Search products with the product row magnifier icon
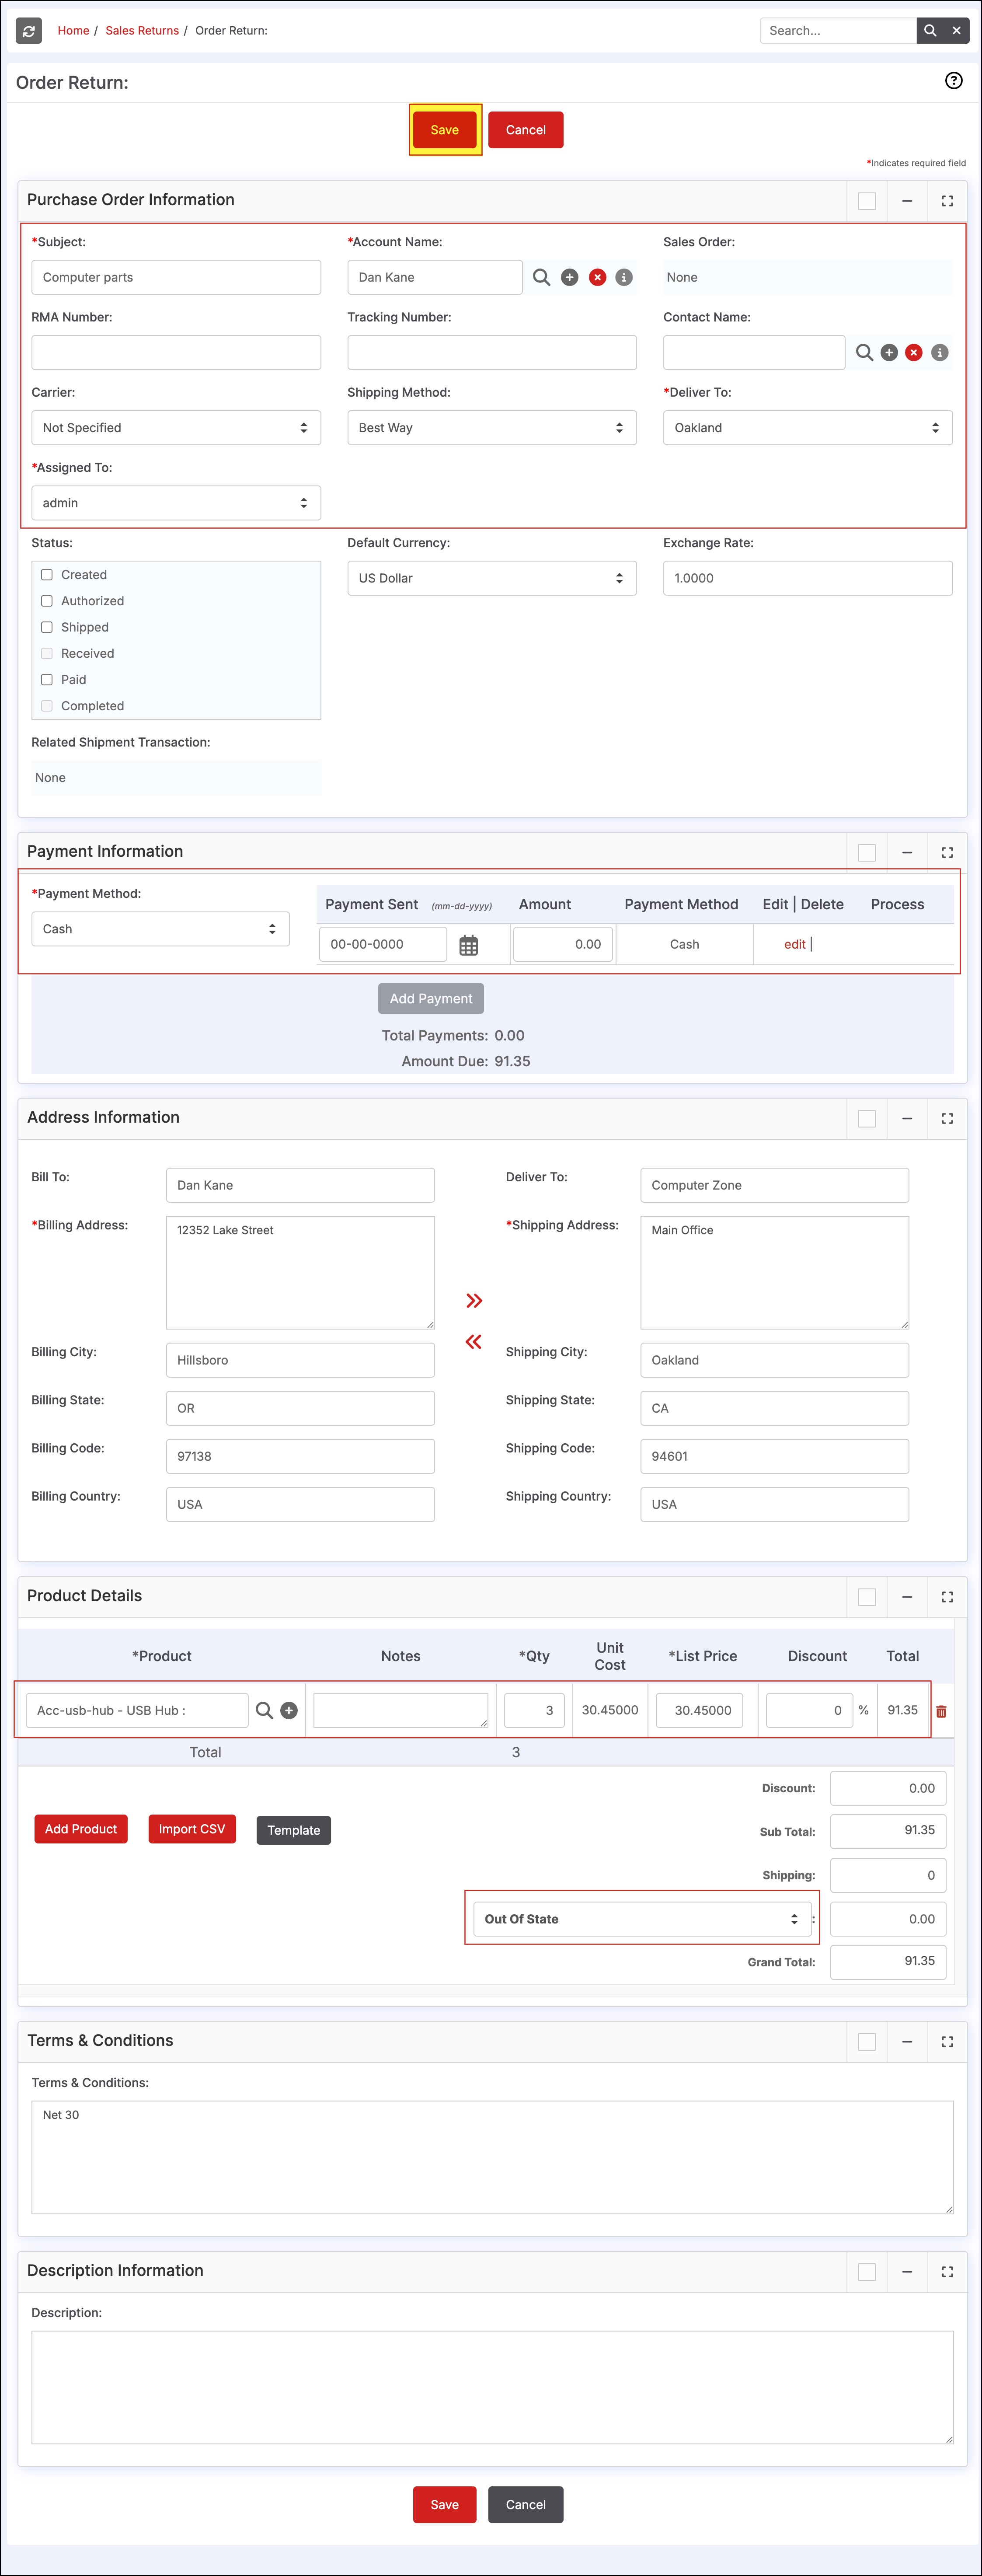Screen dimensions: 982x2576 point(264,1711)
